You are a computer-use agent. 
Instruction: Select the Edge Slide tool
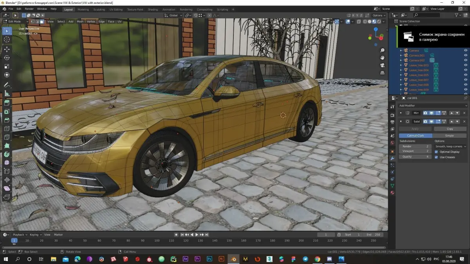(x=7, y=171)
